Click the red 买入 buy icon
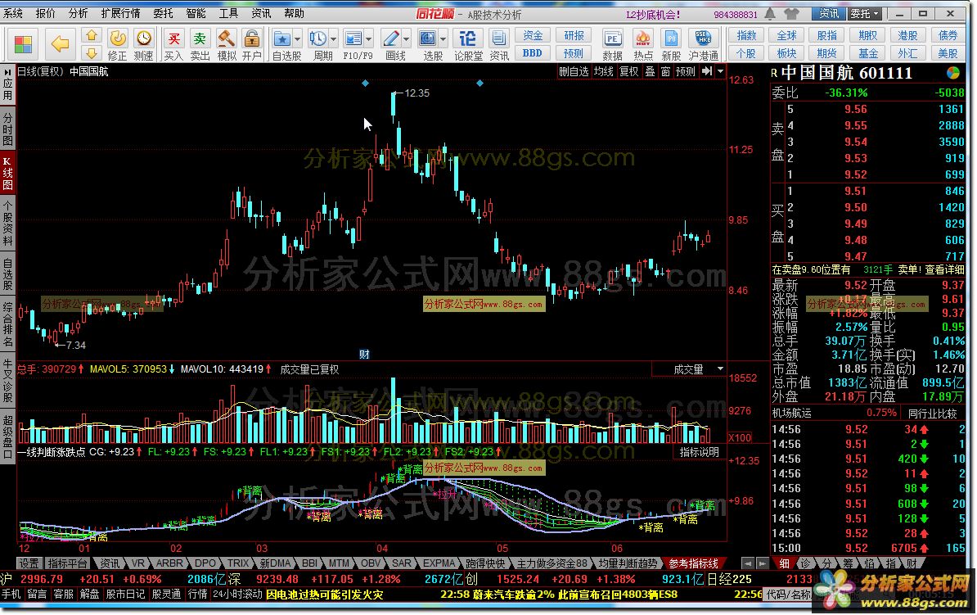The height and width of the screenshot is (615, 977). (173, 45)
